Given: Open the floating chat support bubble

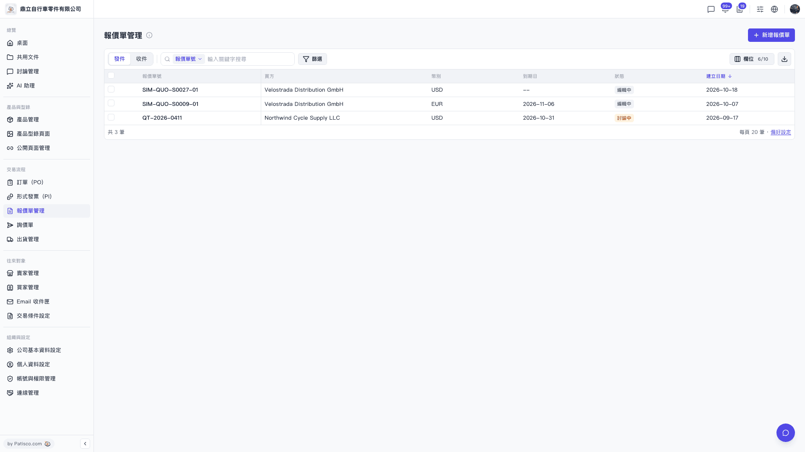Looking at the screenshot, I should click(785, 433).
